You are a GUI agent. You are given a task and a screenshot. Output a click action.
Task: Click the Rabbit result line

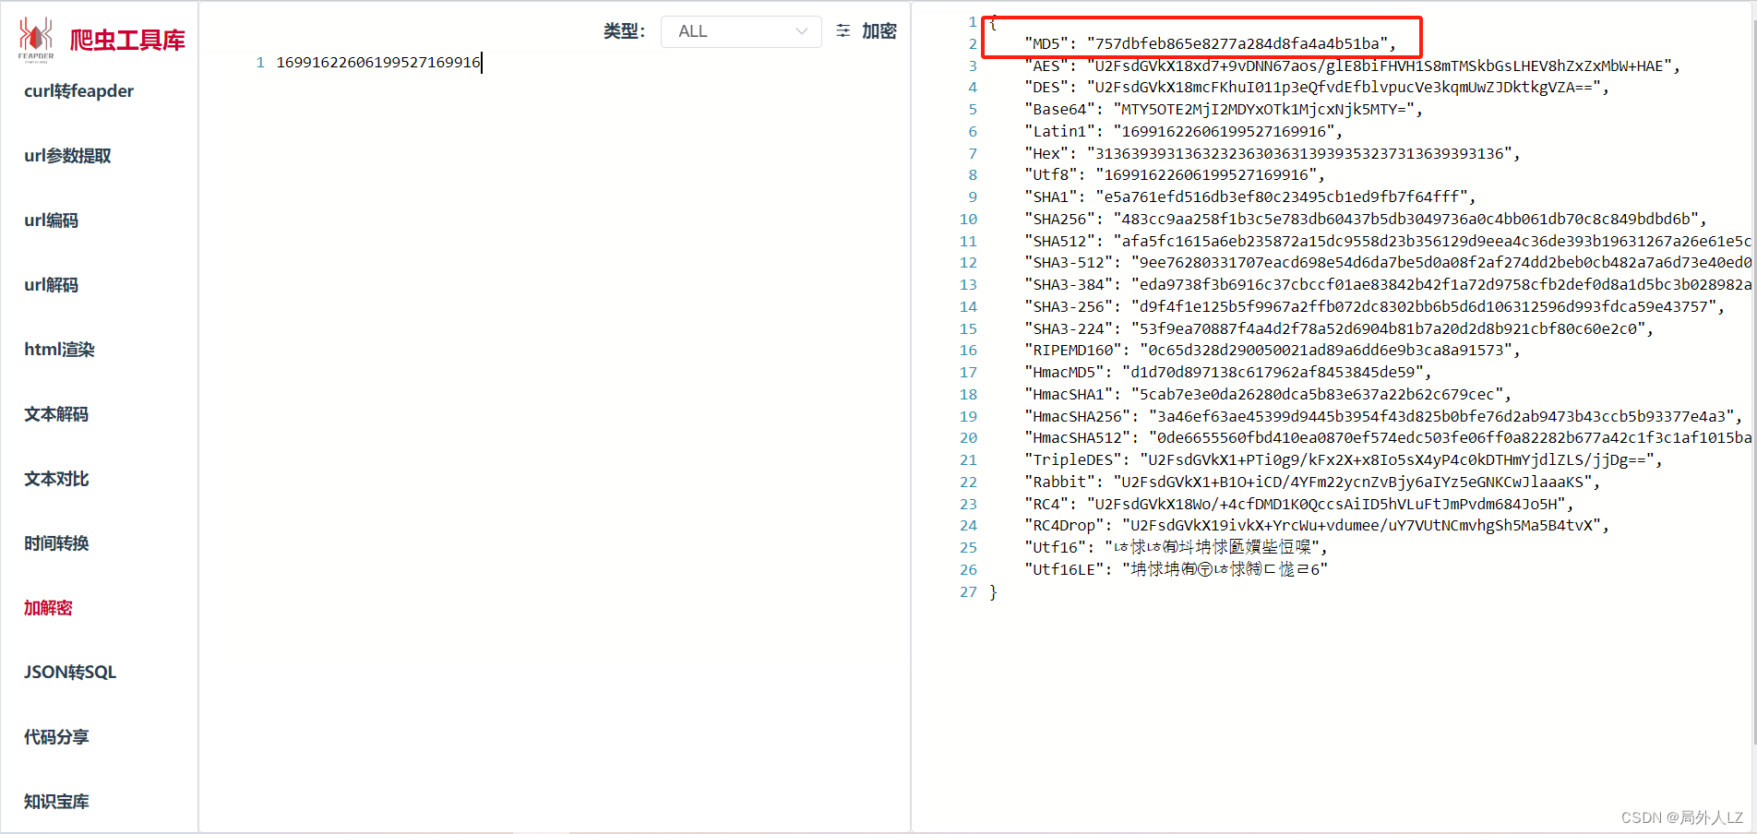point(1312,483)
